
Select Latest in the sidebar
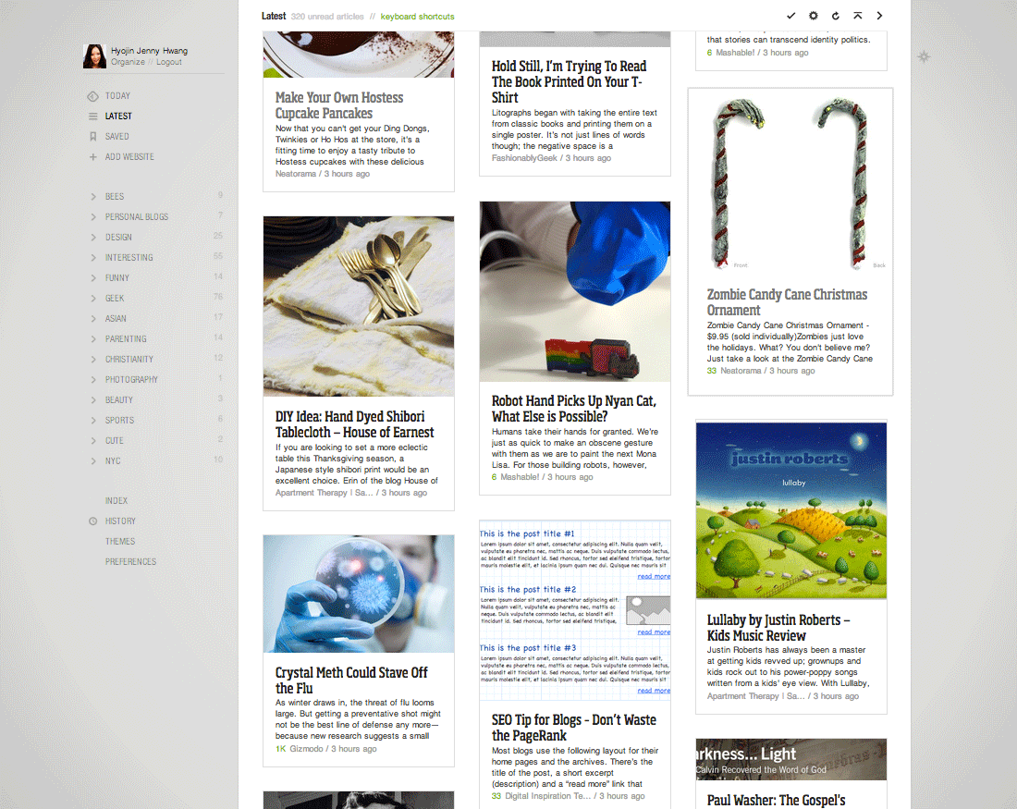118,116
